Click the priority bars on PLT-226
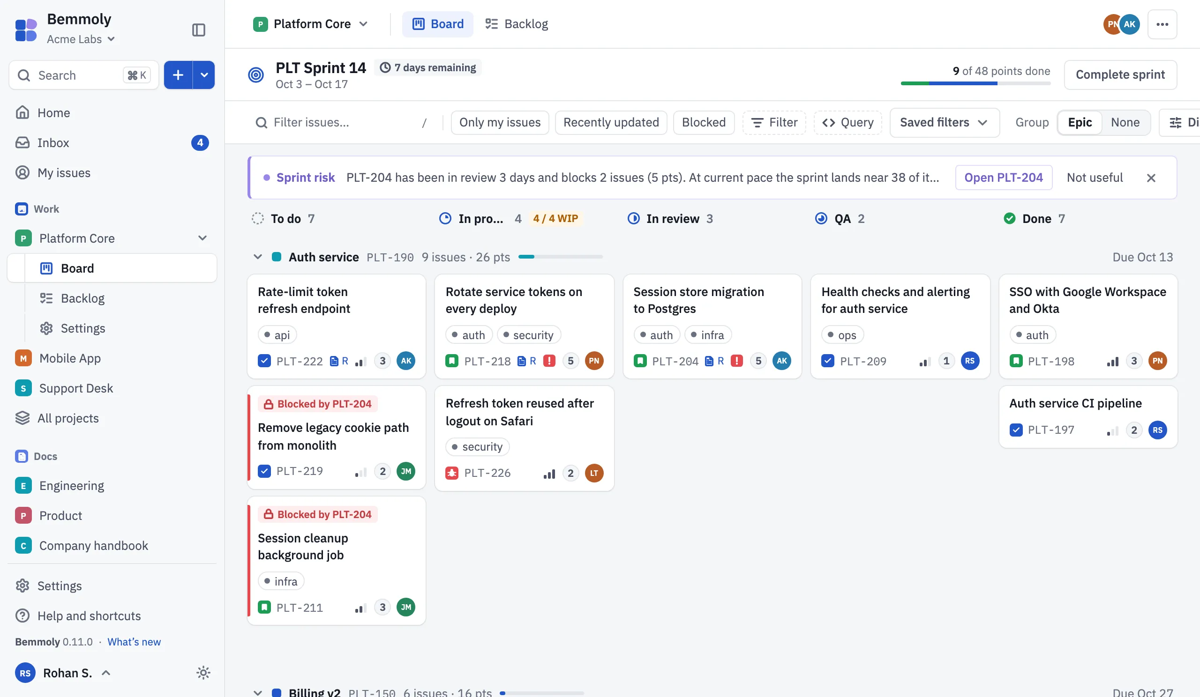Viewport: 1200px width, 697px height. pos(549,474)
